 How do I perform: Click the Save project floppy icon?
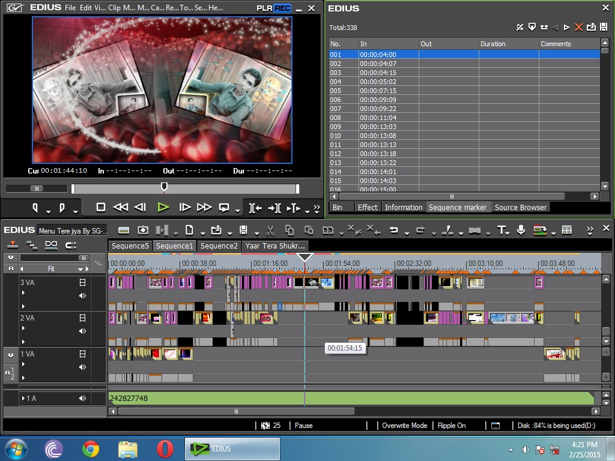pos(243,230)
